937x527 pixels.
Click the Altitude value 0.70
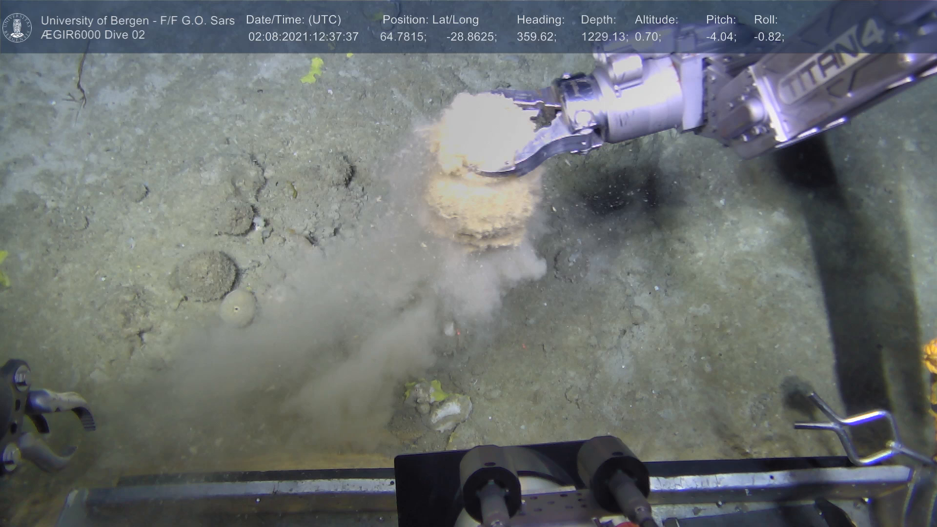click(x=648, y=37)
